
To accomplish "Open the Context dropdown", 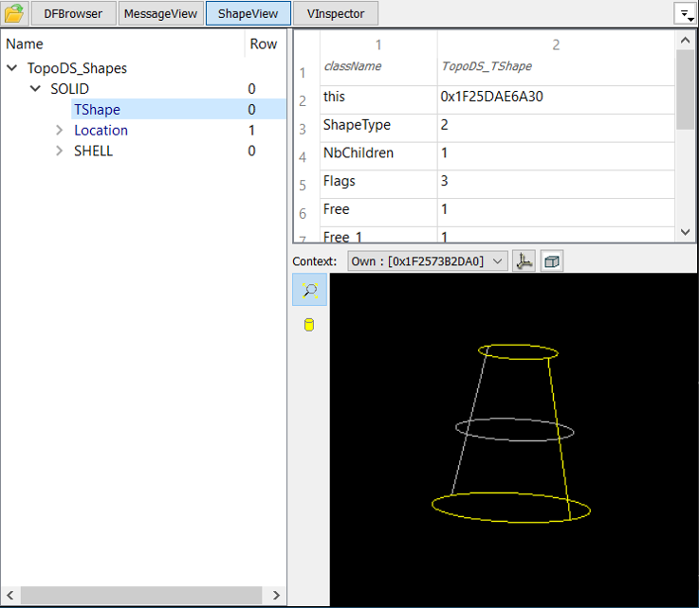I will 428,261.
